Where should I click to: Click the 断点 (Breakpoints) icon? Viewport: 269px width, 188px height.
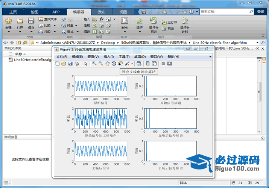tap(125, 21)
